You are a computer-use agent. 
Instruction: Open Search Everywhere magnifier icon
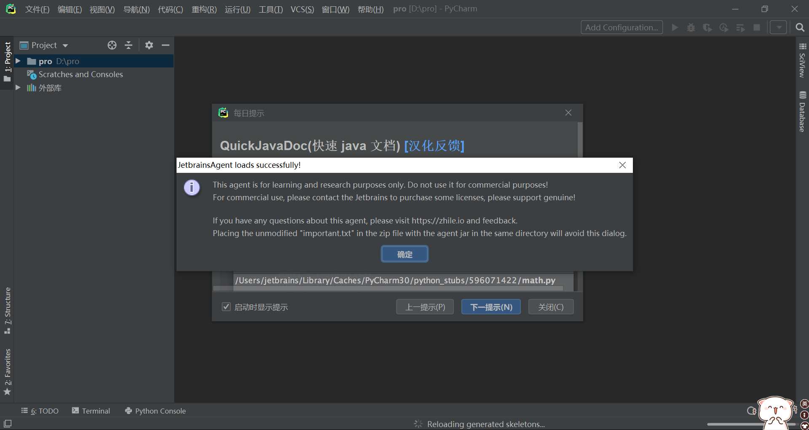coord(800,27)
